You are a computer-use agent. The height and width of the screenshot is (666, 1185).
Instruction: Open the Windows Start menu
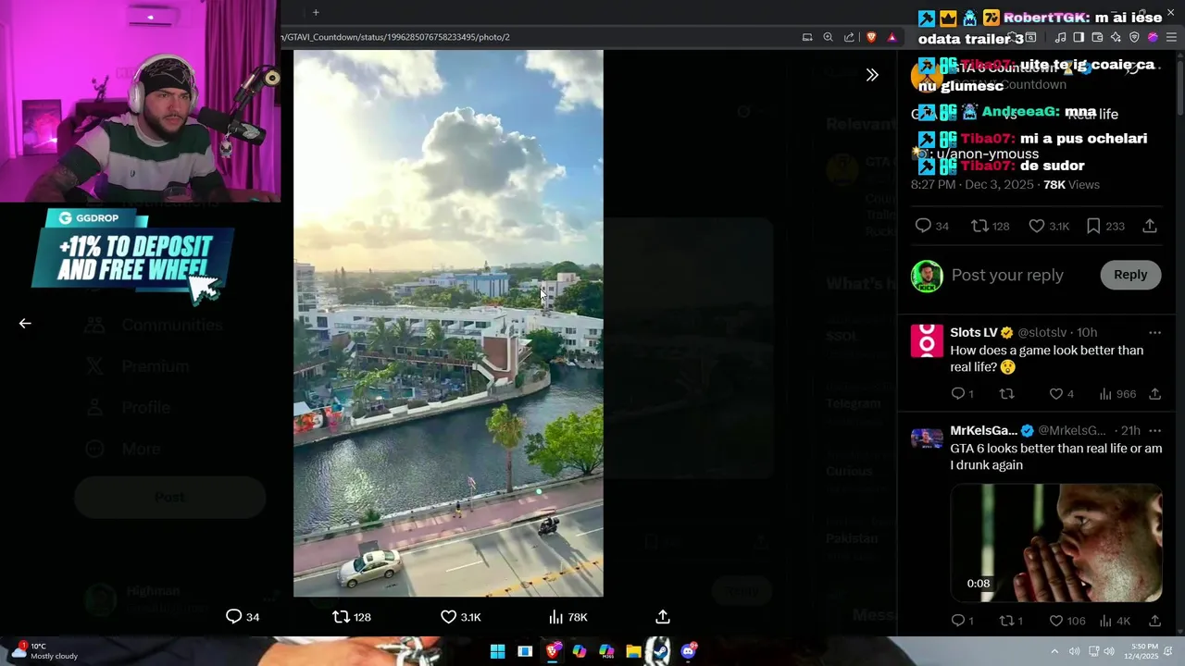coord(497,651)
